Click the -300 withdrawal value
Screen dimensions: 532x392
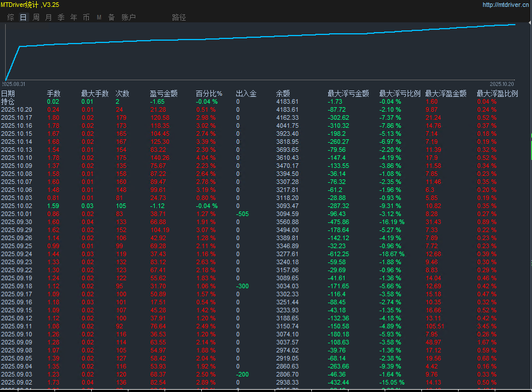[242, 286]
